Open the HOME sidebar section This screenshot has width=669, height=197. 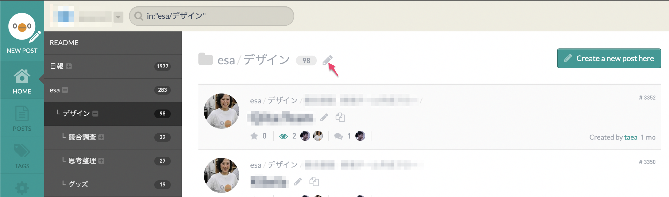(x=22, y=81)
